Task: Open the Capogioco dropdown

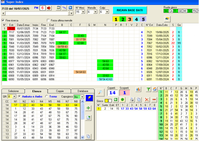Action: [82, 97]
